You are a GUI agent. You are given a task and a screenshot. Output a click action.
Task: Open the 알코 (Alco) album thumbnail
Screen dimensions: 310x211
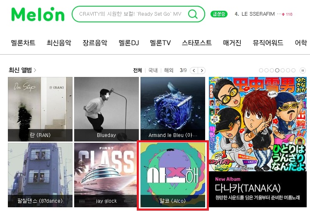(x=173, y=175)
